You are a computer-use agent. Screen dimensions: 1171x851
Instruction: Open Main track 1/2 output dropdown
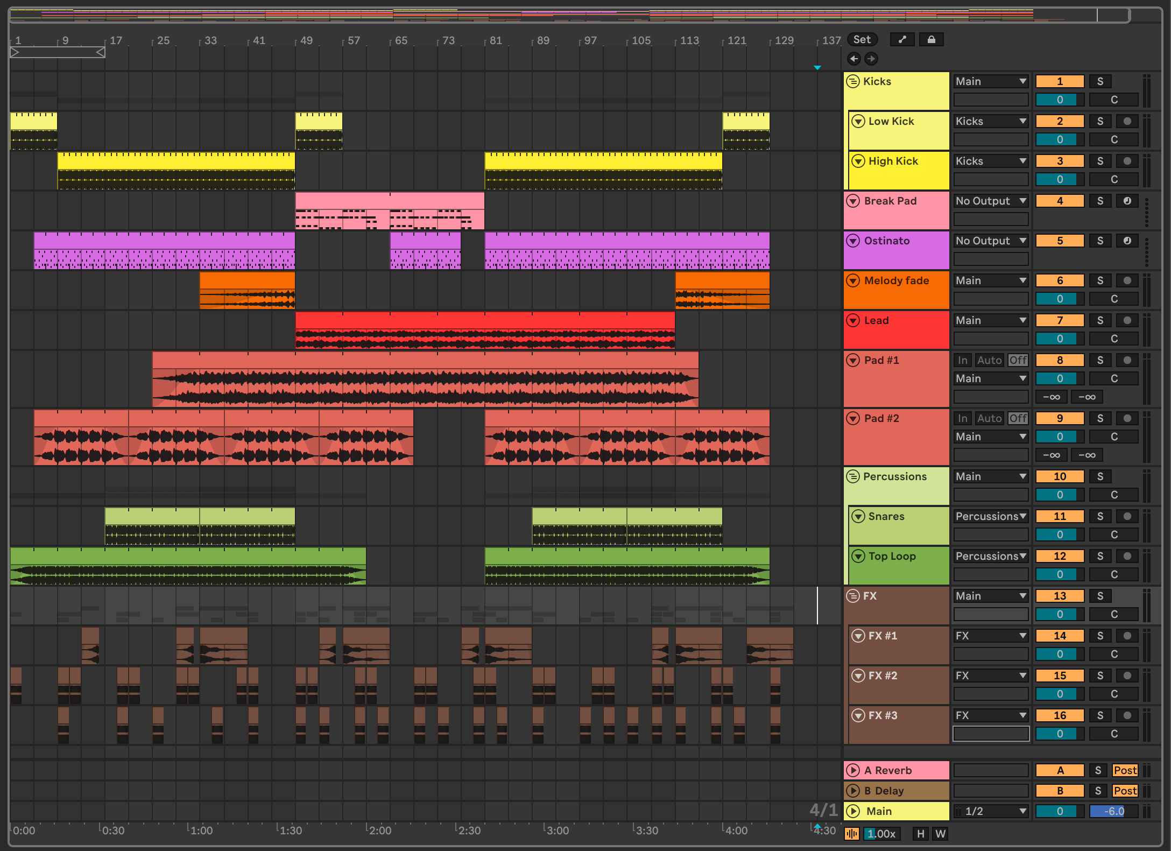click(x=991, y=811)
